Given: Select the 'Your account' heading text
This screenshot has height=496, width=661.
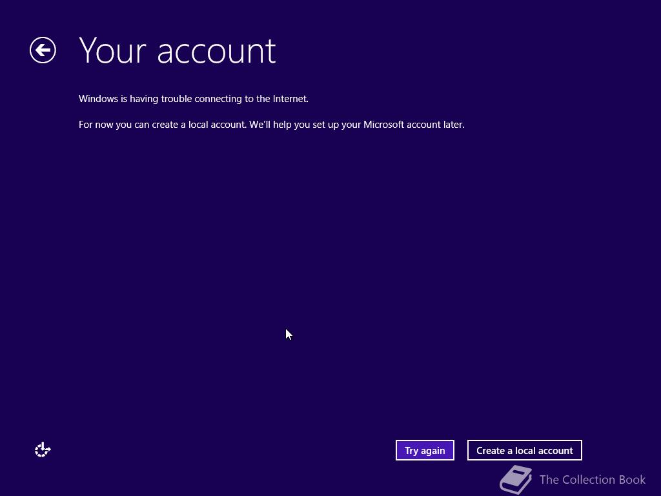Looking at the screenshot, I should pos(177,51).
